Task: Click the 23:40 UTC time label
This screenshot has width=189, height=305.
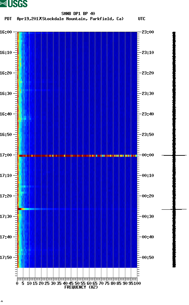Action: [148, 114]
